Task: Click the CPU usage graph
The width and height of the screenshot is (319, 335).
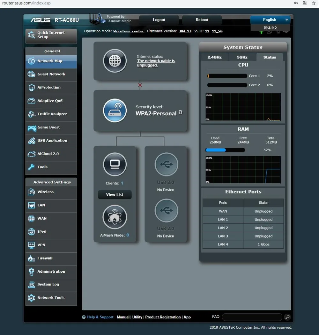Action: click(x=243, y=107)
